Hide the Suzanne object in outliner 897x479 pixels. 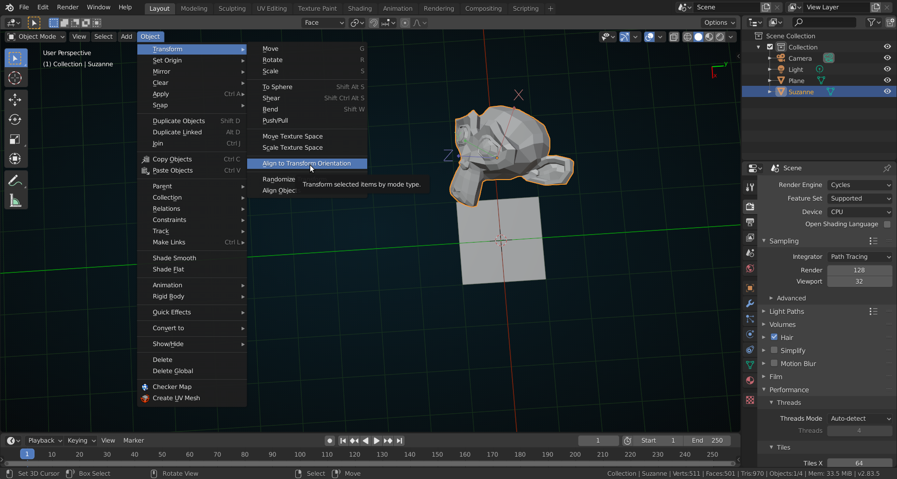pos(887,92)
